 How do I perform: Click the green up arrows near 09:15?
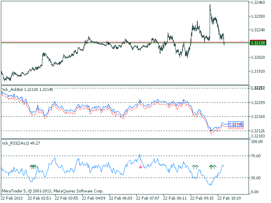pyautogui.click(x=195, y=167)
